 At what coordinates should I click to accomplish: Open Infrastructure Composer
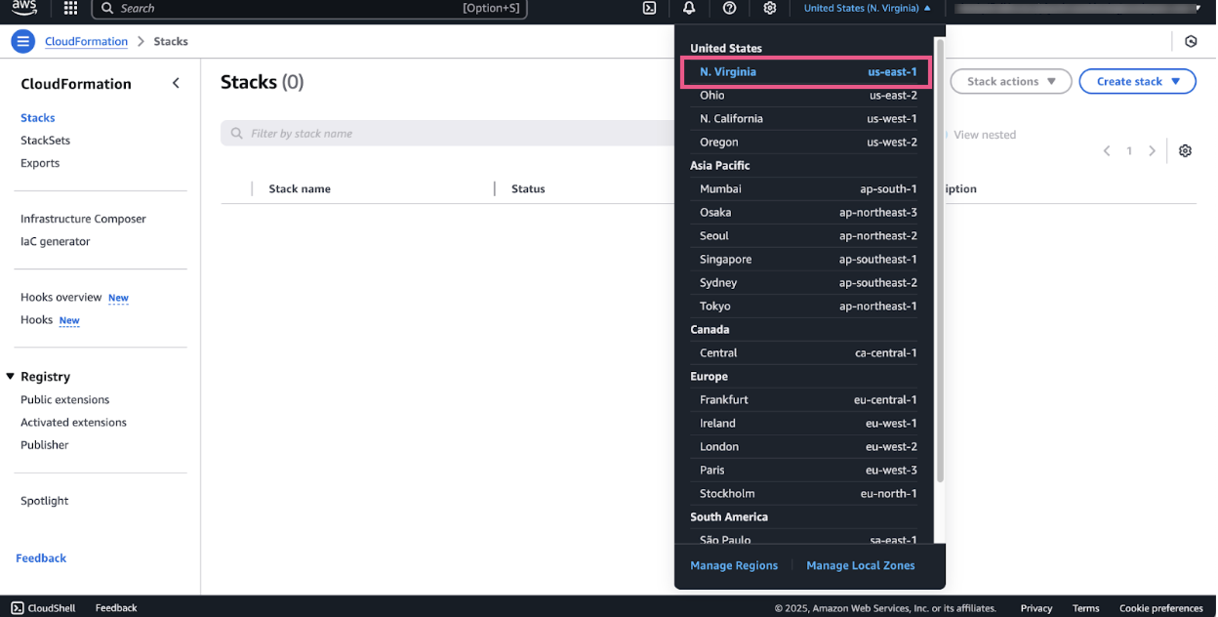pos(83,219)
